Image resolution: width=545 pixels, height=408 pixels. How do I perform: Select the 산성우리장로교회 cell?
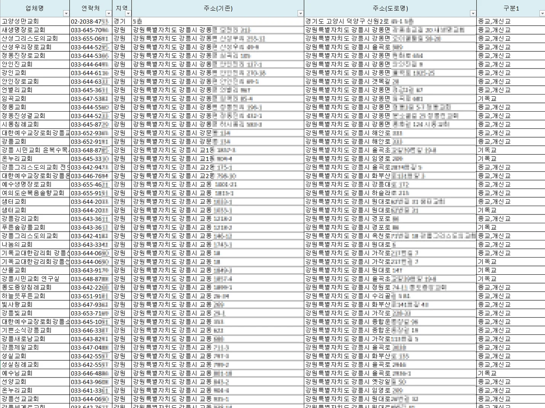(35, 47)
